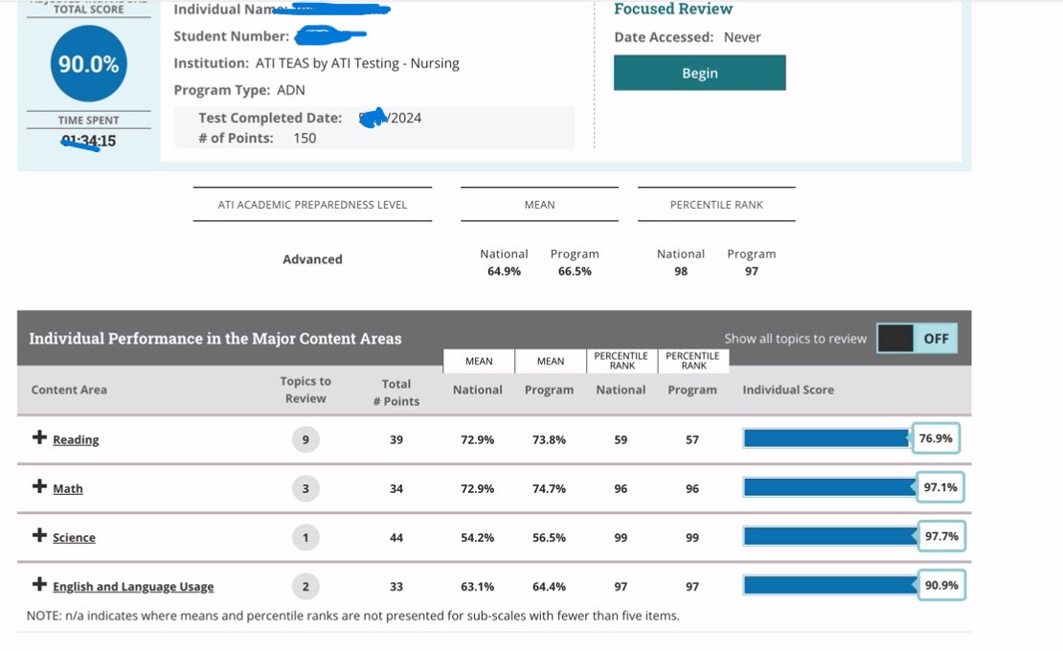1063x651 pixels.
Task: Expand the Science row with its plus icon
Action: point(39,535)
